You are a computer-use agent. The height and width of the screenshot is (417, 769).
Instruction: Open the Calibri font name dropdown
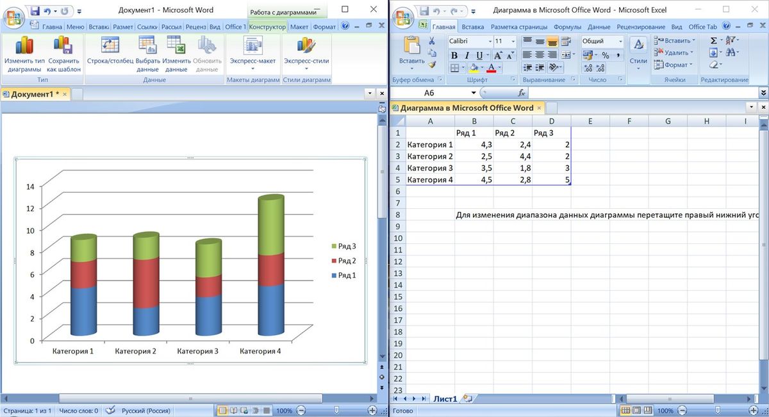point(490,41)
